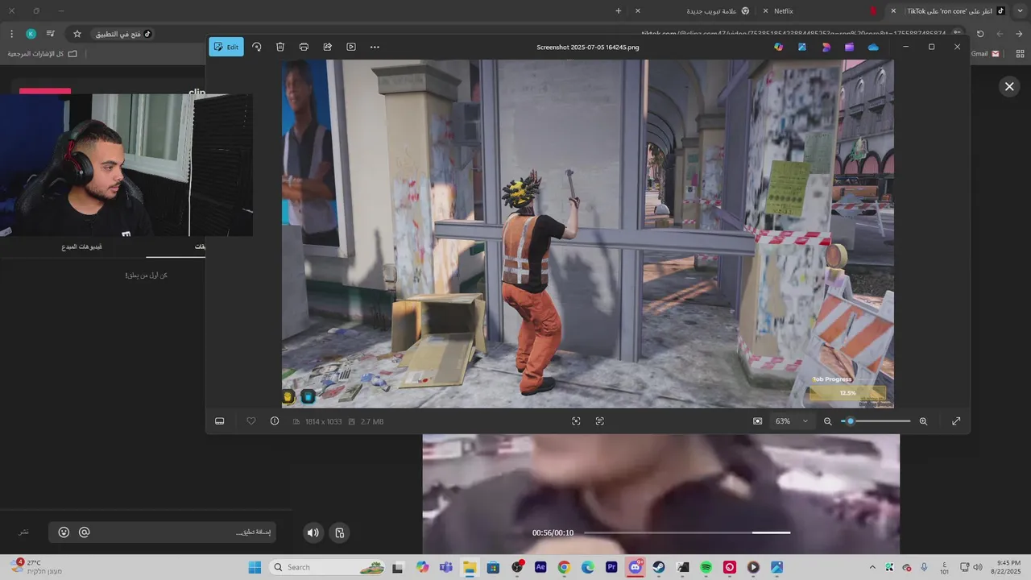Click the image dimensions 1814 x 1033
Image resolution: width=1031 pixels, height=580 pixels.
pyautogui.click(x=323, y=421)
